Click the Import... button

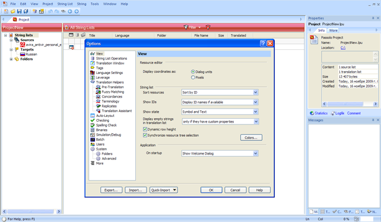click(x=135, y=190)
